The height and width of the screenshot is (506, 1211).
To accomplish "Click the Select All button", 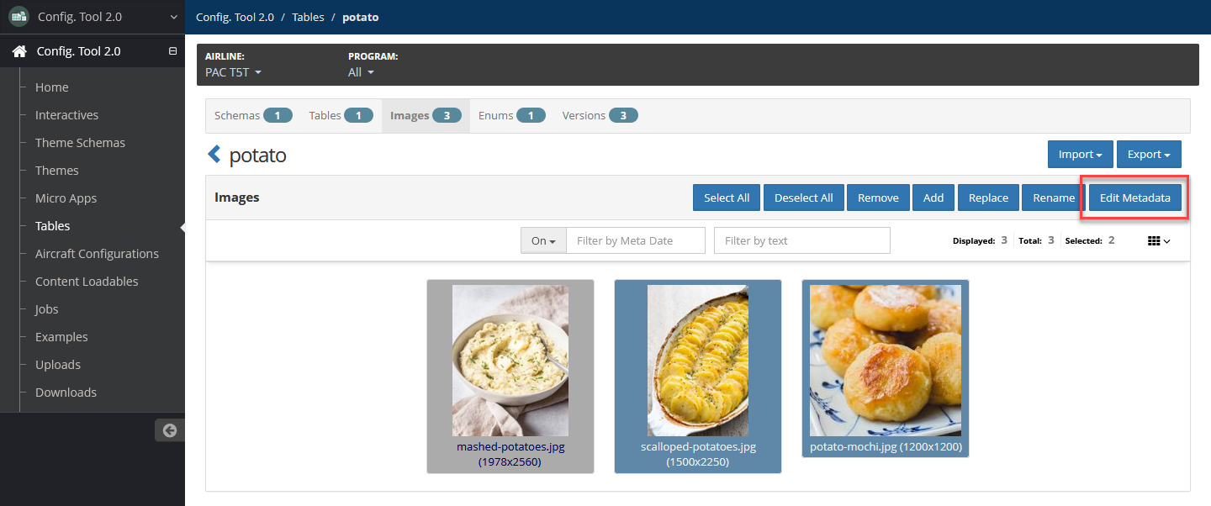I will point(727,198).
